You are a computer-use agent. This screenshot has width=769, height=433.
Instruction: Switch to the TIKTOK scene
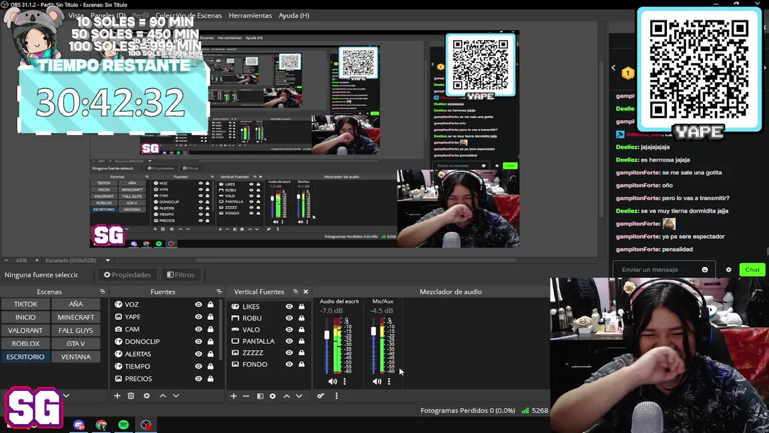25,304
